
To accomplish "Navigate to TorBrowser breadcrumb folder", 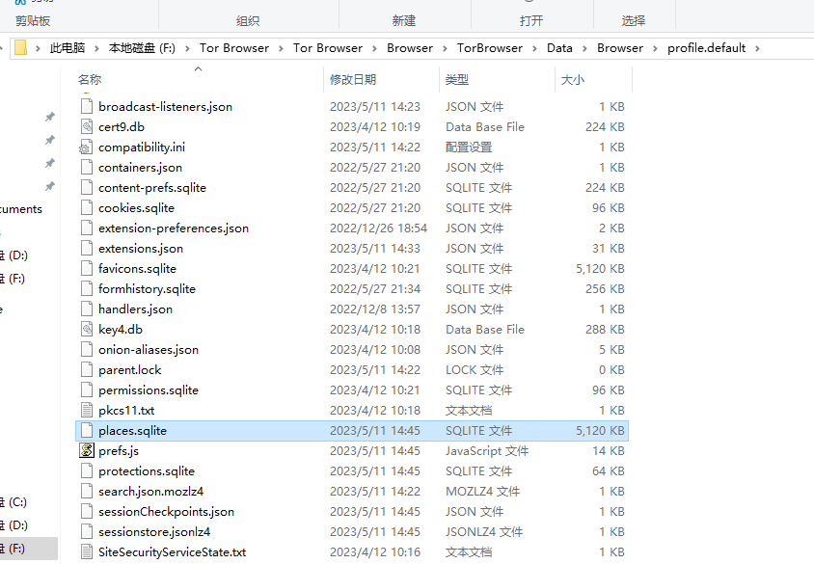I will coord(490,48).
